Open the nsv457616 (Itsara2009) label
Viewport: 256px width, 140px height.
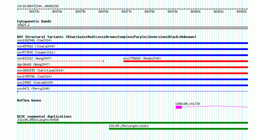(x=36, y=46)
